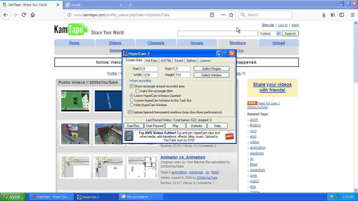Click Select Window button
358x201 pixels.
point(211,75)
